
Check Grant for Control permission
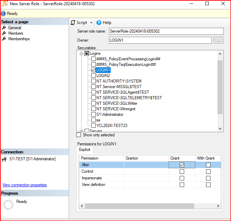(x=182, y=172)
